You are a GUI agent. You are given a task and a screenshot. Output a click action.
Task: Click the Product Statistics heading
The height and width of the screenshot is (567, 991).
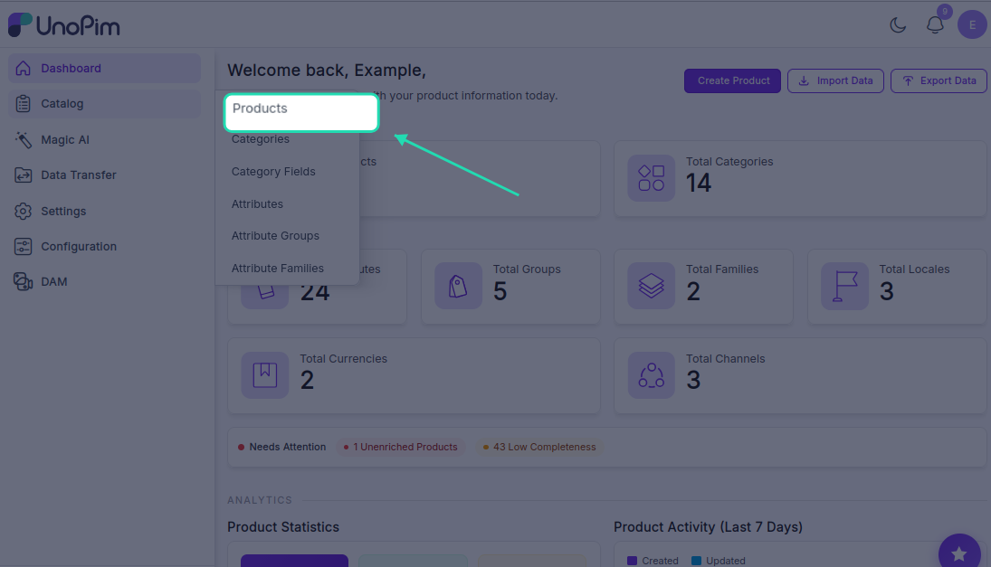click(x=283, y=527)
